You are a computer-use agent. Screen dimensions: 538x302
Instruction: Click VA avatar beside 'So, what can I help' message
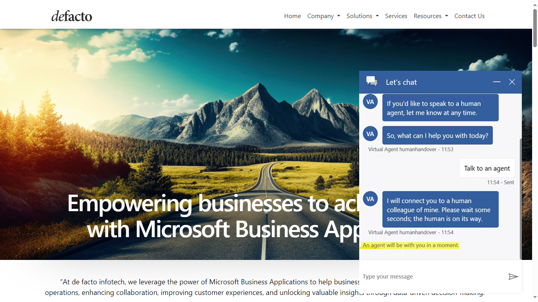[x=370, y=134]
